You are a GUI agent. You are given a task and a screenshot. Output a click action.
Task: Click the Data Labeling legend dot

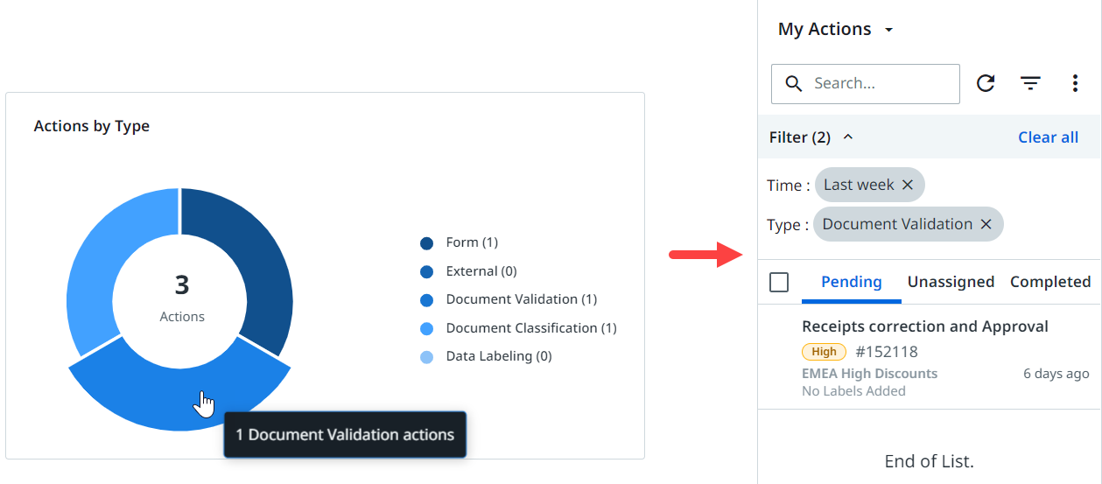coord(426,357)
